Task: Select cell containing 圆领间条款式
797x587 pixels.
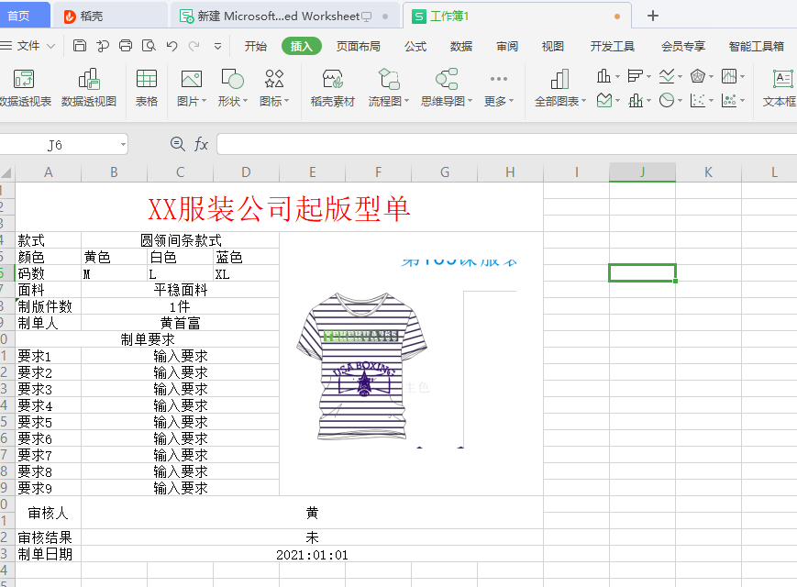Action: [181, 240]
